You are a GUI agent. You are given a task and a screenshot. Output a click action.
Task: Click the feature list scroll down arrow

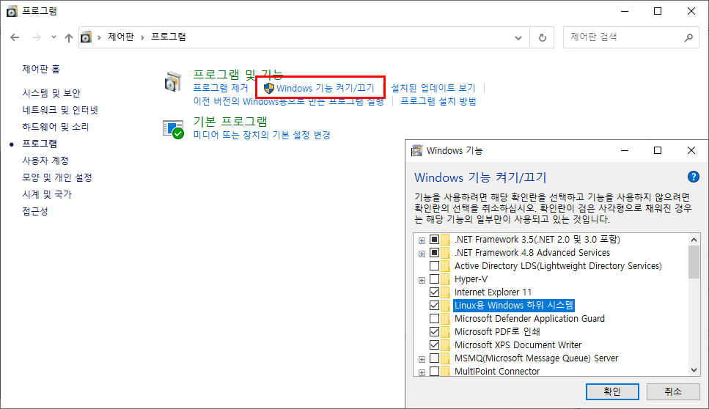click(x=694, y=370)
